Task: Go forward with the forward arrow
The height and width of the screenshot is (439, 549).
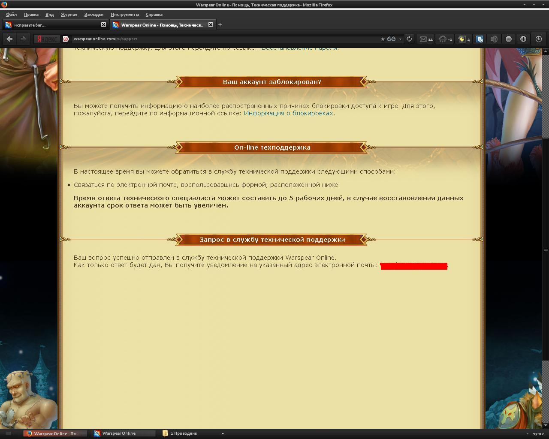Action: [24, 39]
